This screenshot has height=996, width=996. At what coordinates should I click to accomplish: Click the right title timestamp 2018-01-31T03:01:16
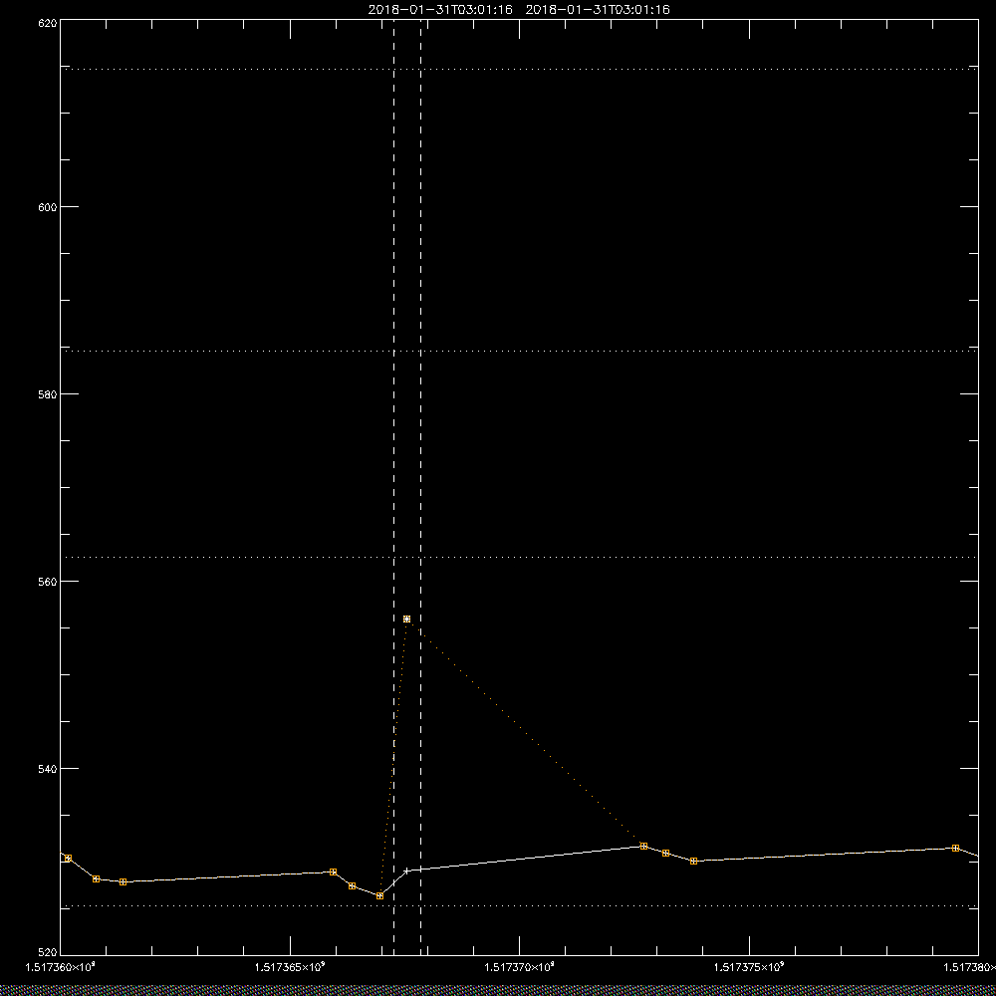tap(598, 10)
